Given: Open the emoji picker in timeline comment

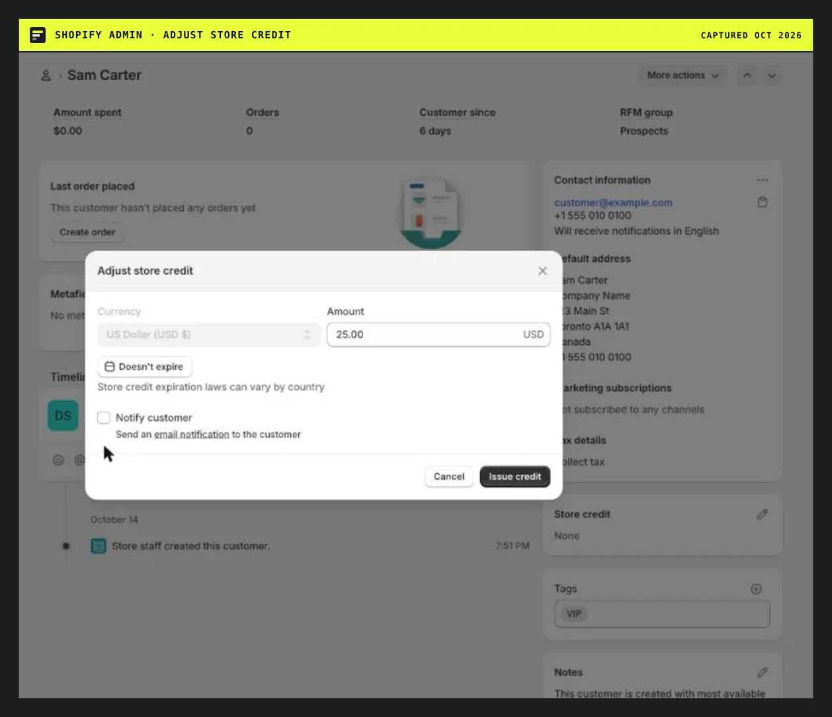Looking at the screenshot, I should click(58, 460).
